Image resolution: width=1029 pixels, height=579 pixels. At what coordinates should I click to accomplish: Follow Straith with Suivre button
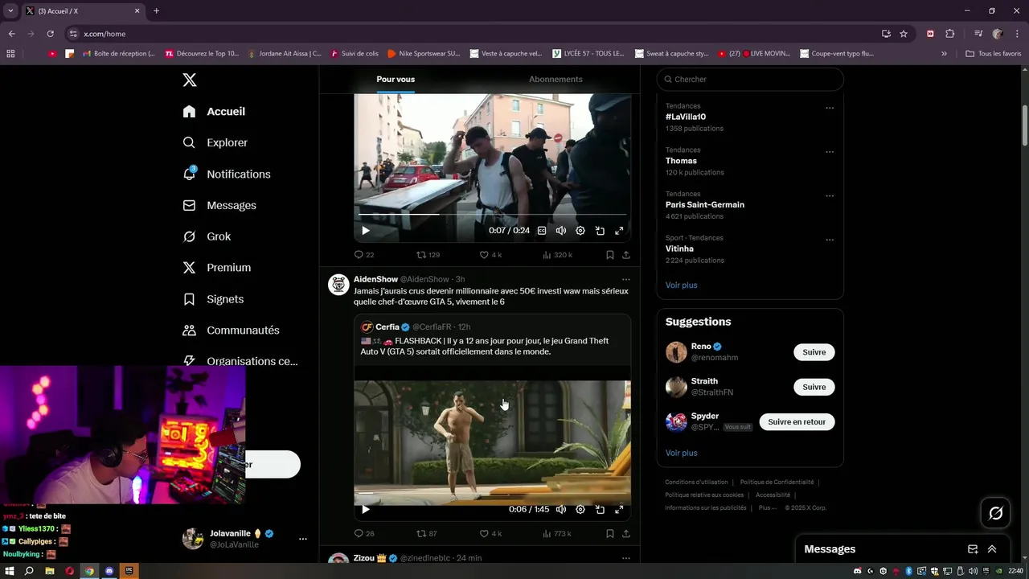tap(814, 387)
